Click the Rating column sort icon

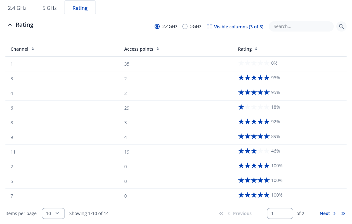256,49
